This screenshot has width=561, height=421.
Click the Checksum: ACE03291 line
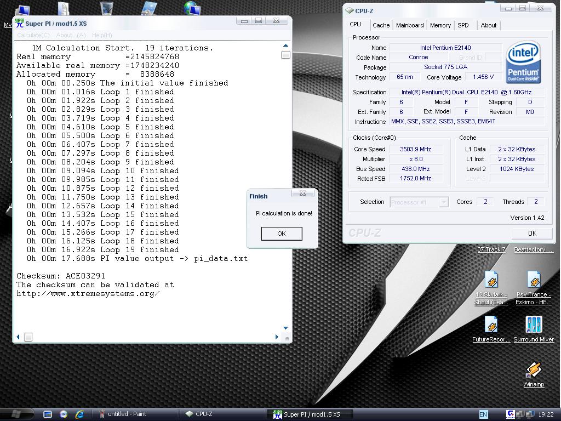pyautogui.click(x=61, y=276)
